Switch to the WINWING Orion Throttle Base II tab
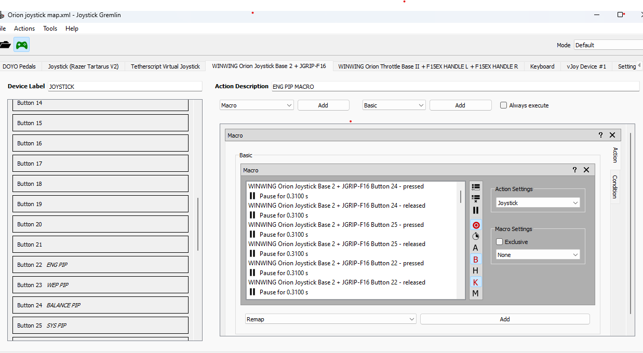This screenshot has height=353, width=643. point(428,66)
